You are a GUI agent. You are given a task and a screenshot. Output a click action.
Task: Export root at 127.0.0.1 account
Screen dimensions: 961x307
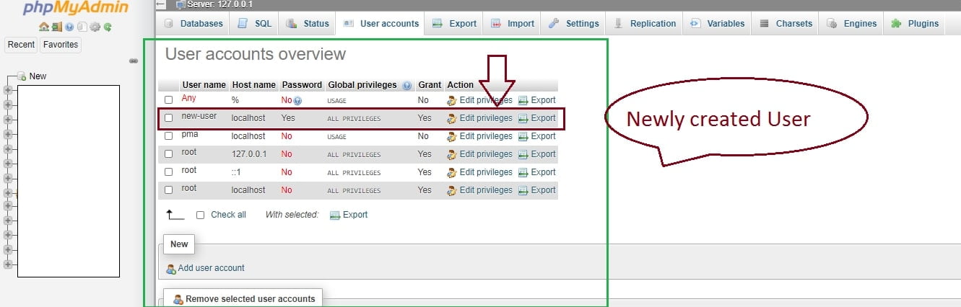tap(537, 154)
